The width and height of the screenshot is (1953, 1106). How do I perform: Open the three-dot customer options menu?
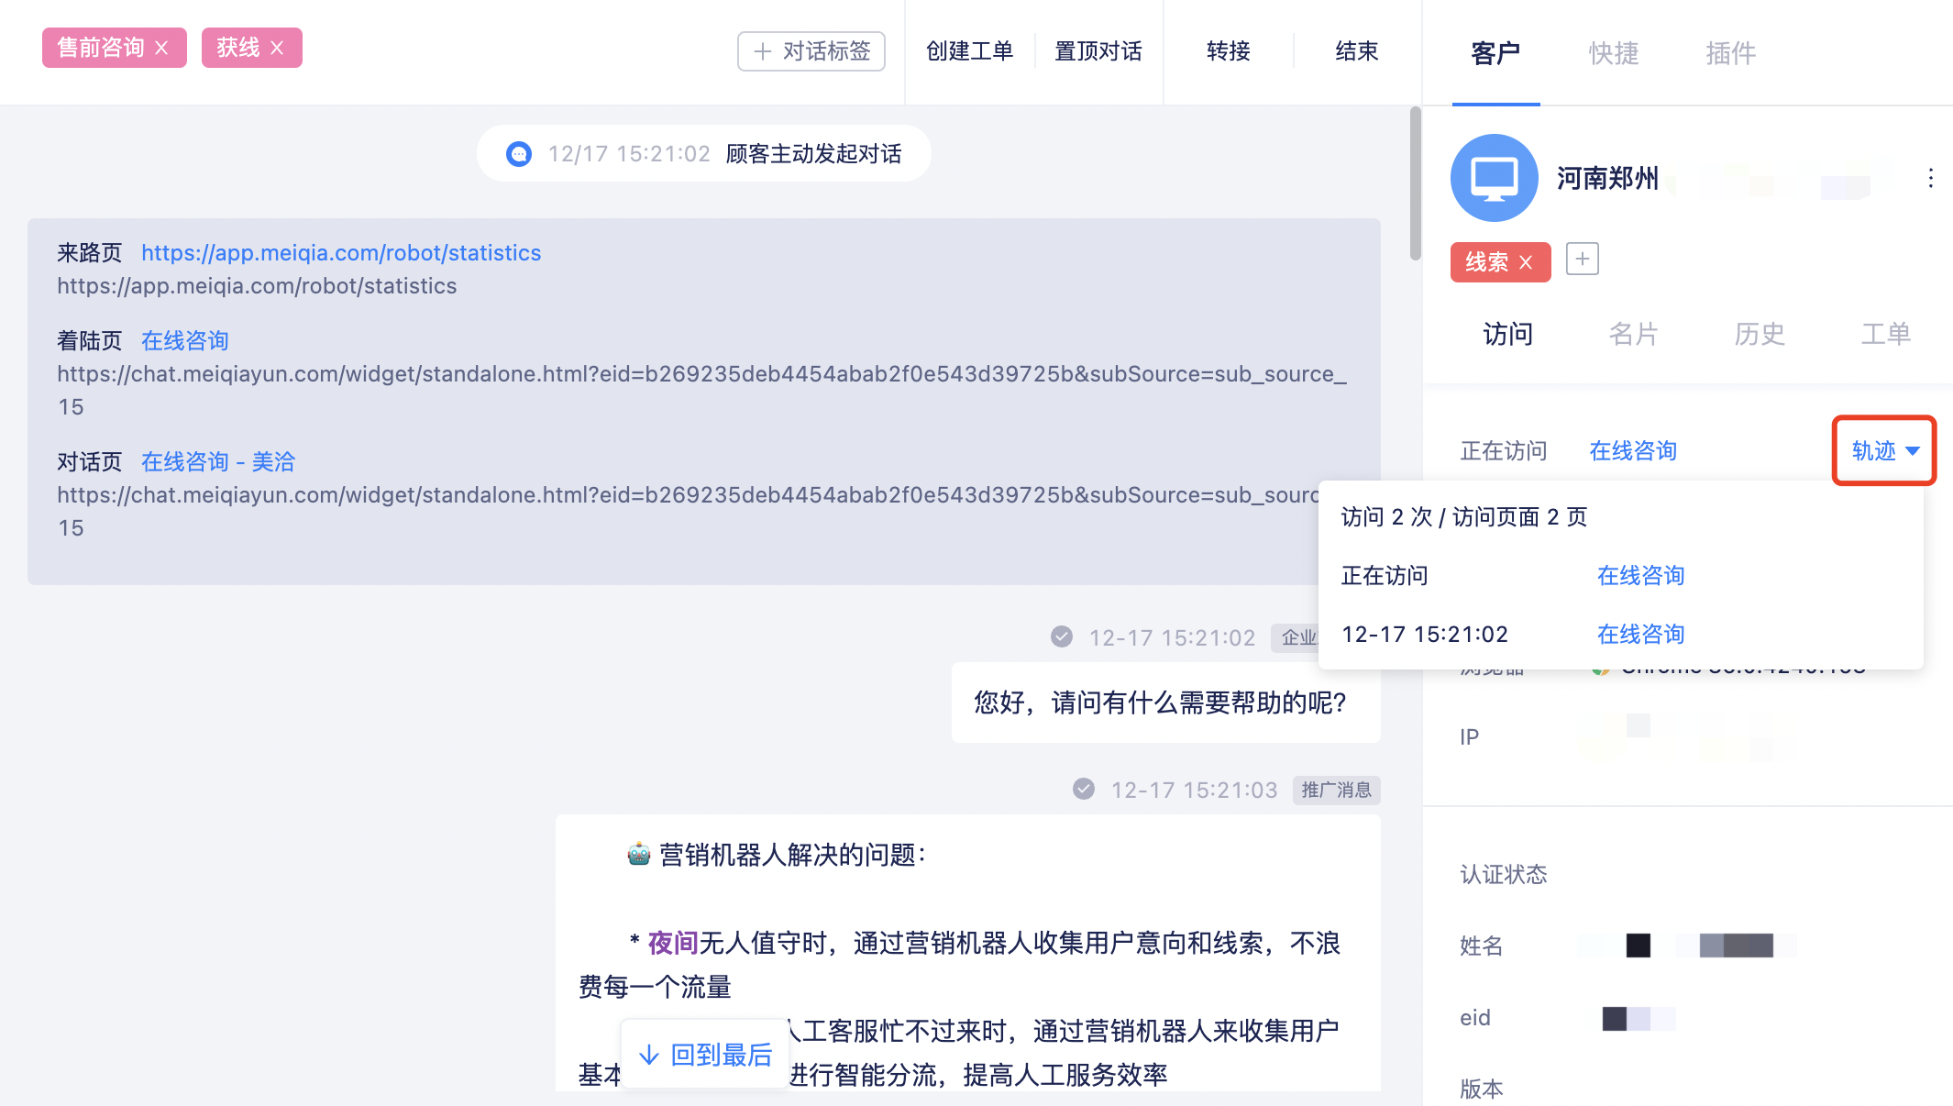[x=1930, y=178]
